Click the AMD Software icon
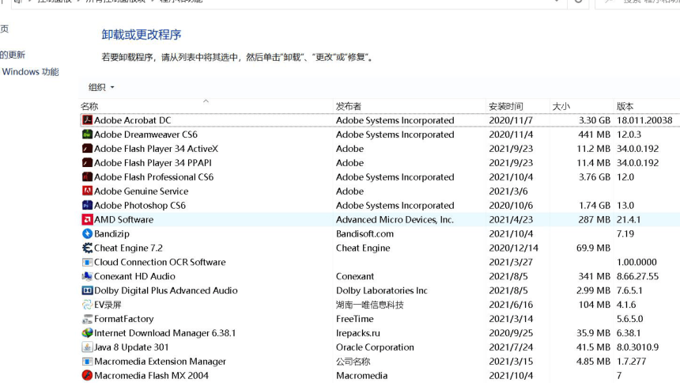This screenshot has height=383, width=680. pos(87,220)
